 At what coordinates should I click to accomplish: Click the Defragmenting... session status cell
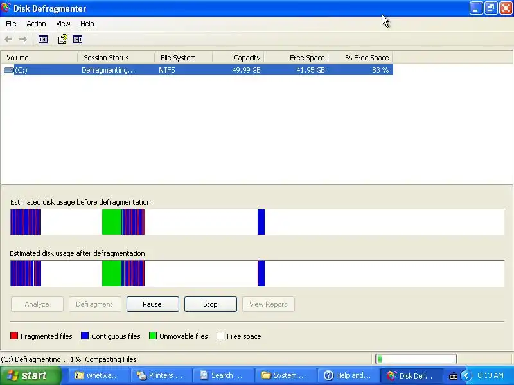click(x=108, y=70)
